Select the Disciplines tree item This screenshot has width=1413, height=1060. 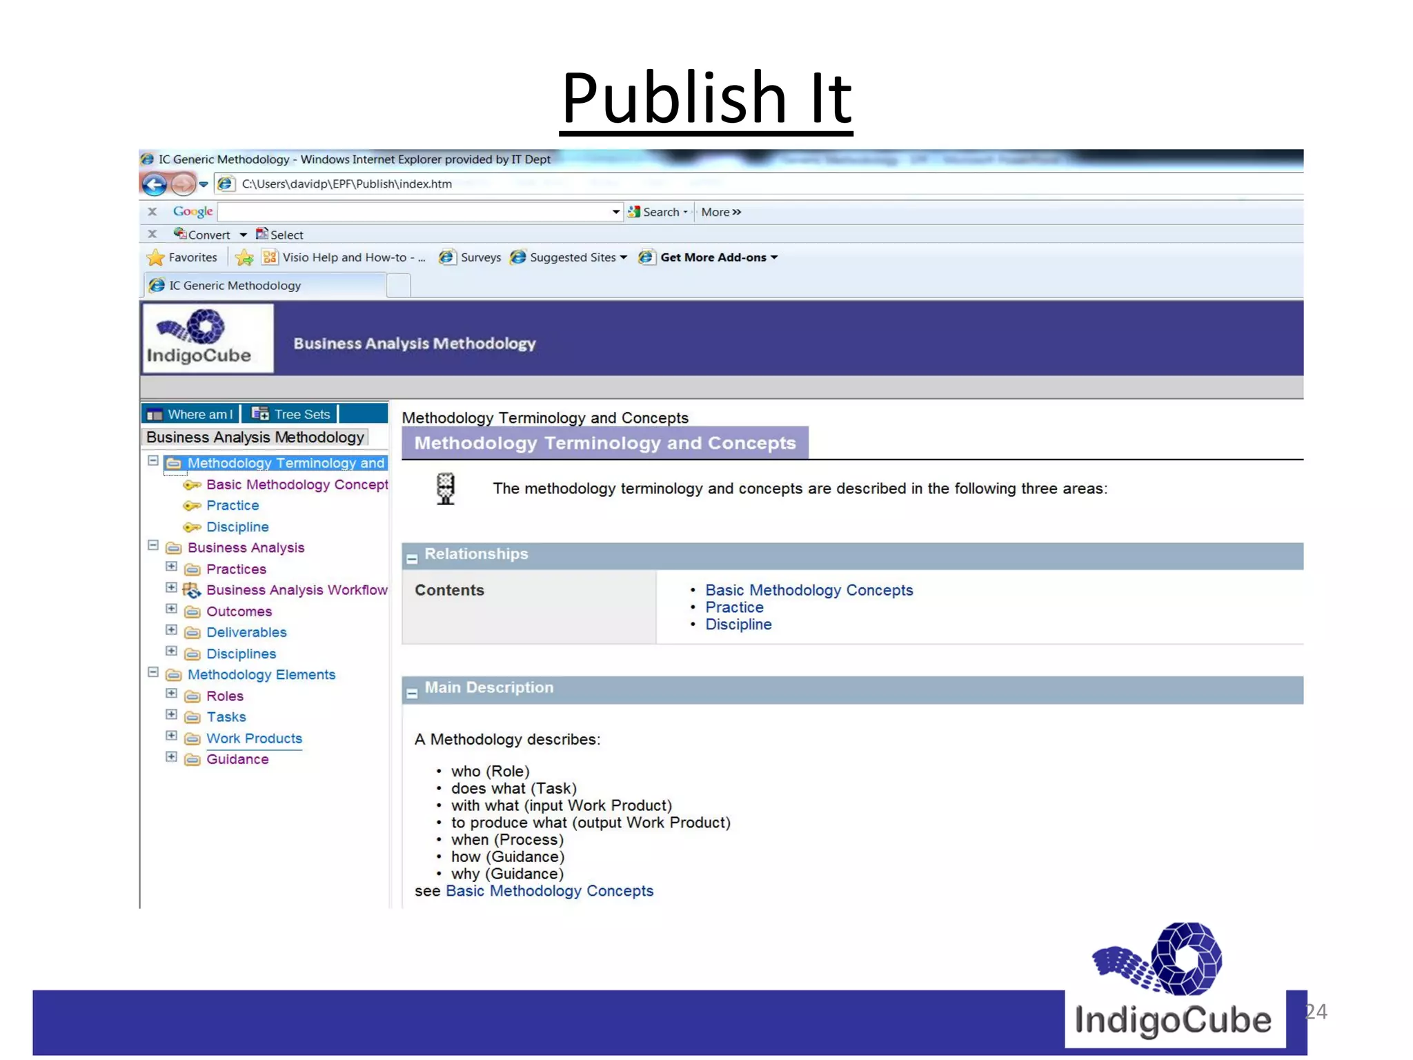click(x=241, y=654)
